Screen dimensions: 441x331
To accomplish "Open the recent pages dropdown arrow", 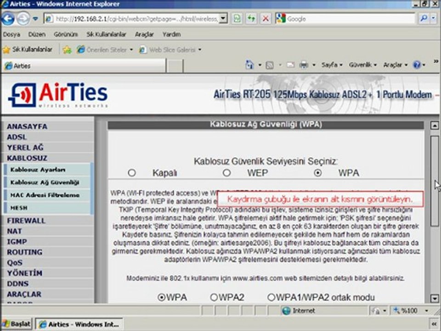I will tap(35, 19).
